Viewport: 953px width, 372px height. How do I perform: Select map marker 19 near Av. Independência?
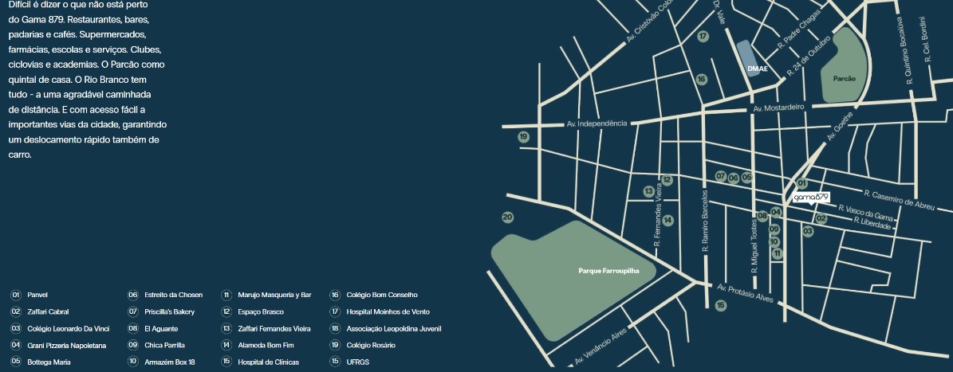(x=523, y=137)
